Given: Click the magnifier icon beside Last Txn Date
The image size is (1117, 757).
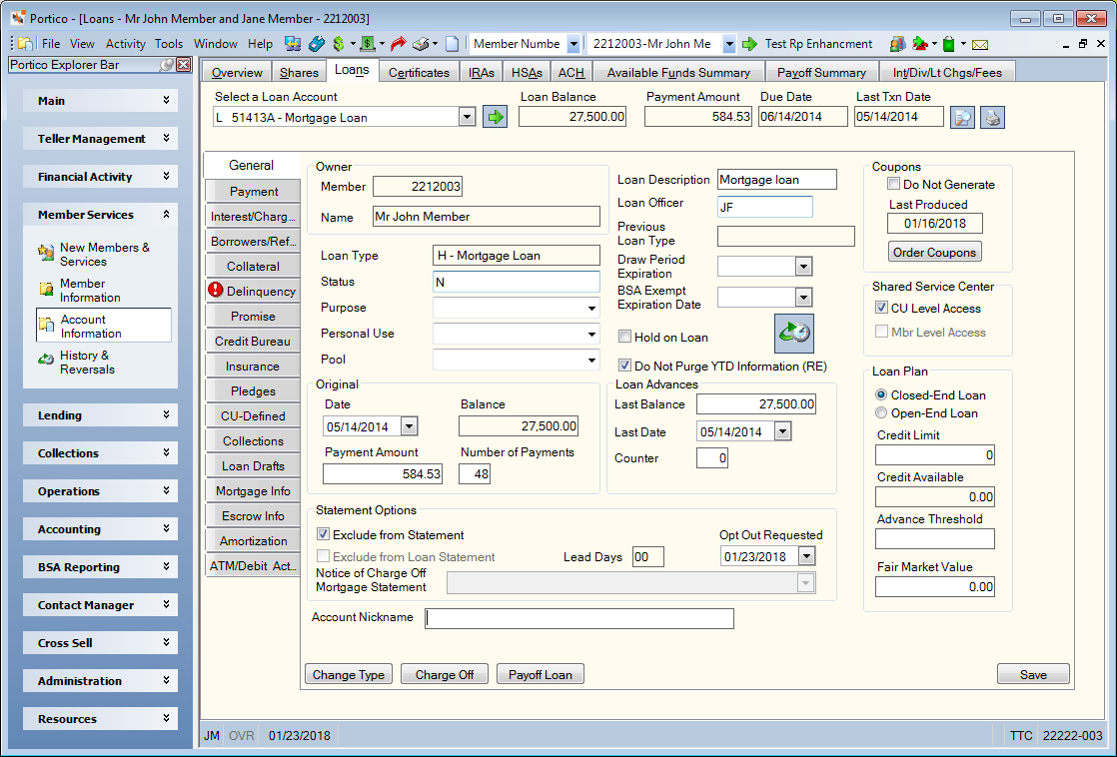Looking at the screenshot, I should coord(962,117).
